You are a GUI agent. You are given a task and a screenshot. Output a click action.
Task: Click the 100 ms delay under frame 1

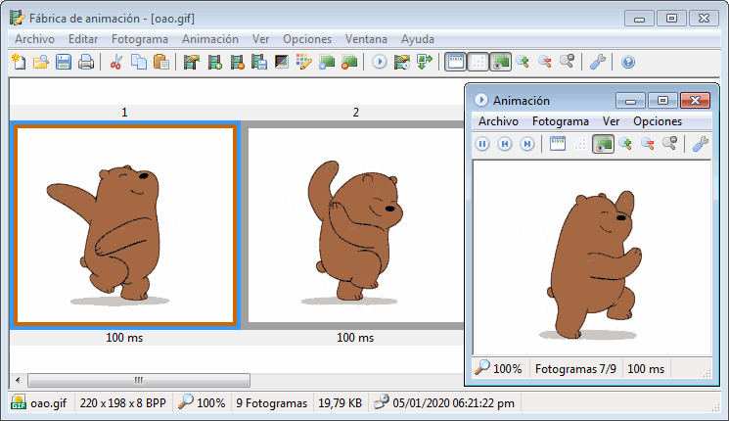coord(124,338)
